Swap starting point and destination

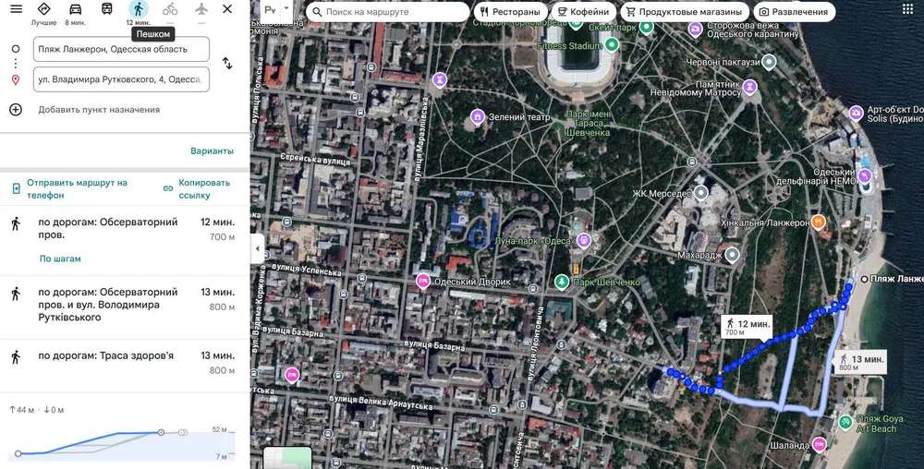pyautogui.click(x=227, y=64)
